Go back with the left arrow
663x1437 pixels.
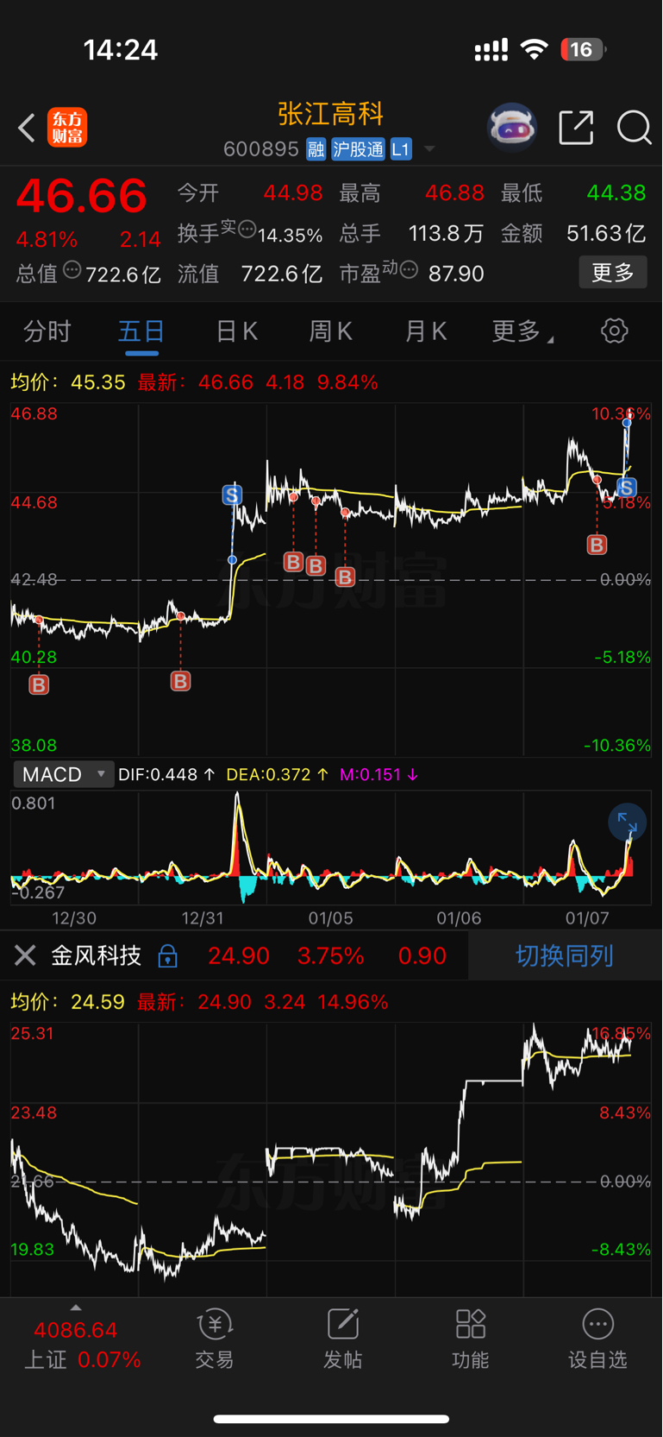tap(27, 128)
